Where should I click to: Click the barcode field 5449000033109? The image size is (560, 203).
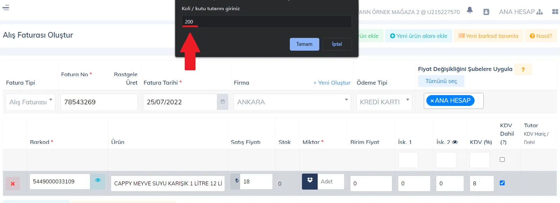pyautogui.click(x=60, y=181)
